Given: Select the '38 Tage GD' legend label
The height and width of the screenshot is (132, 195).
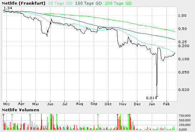Looking at the screenshot, I should click(x=60, y=3).
